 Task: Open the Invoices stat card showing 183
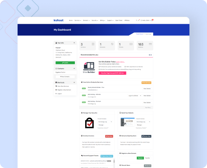click(x=145, y=46)
